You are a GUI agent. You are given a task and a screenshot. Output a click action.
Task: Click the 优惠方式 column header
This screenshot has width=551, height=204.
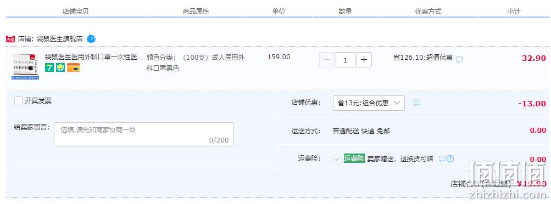click(428, 11)
